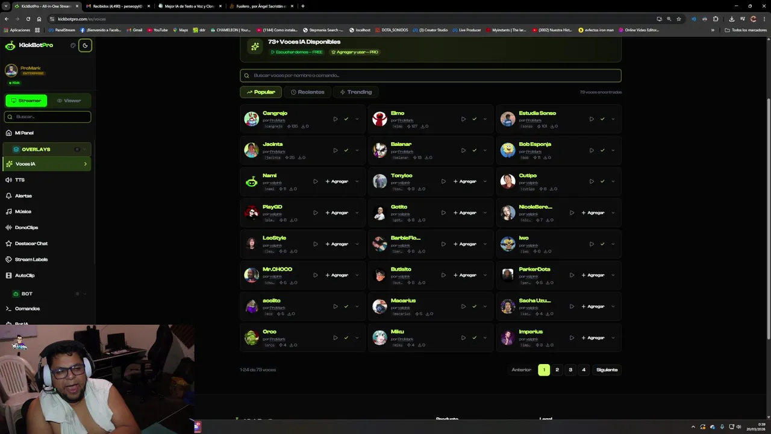Click Escuchar demos FREE badge
Image resolution: width=771 pixels, height=434 pixels.
[296, 52]
